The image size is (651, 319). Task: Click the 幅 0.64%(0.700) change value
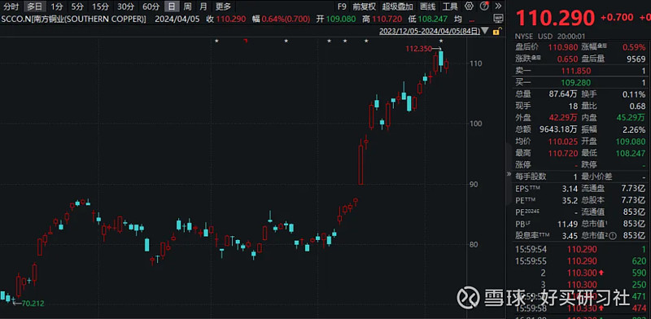tap(286, 19)
